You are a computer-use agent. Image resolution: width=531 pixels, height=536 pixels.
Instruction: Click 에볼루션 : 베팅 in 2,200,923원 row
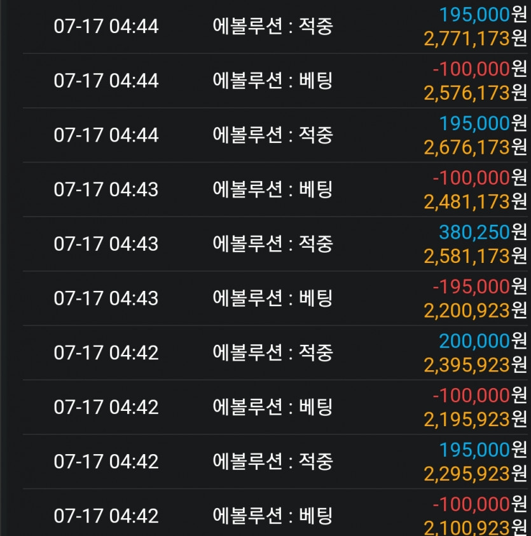[273, 298]
